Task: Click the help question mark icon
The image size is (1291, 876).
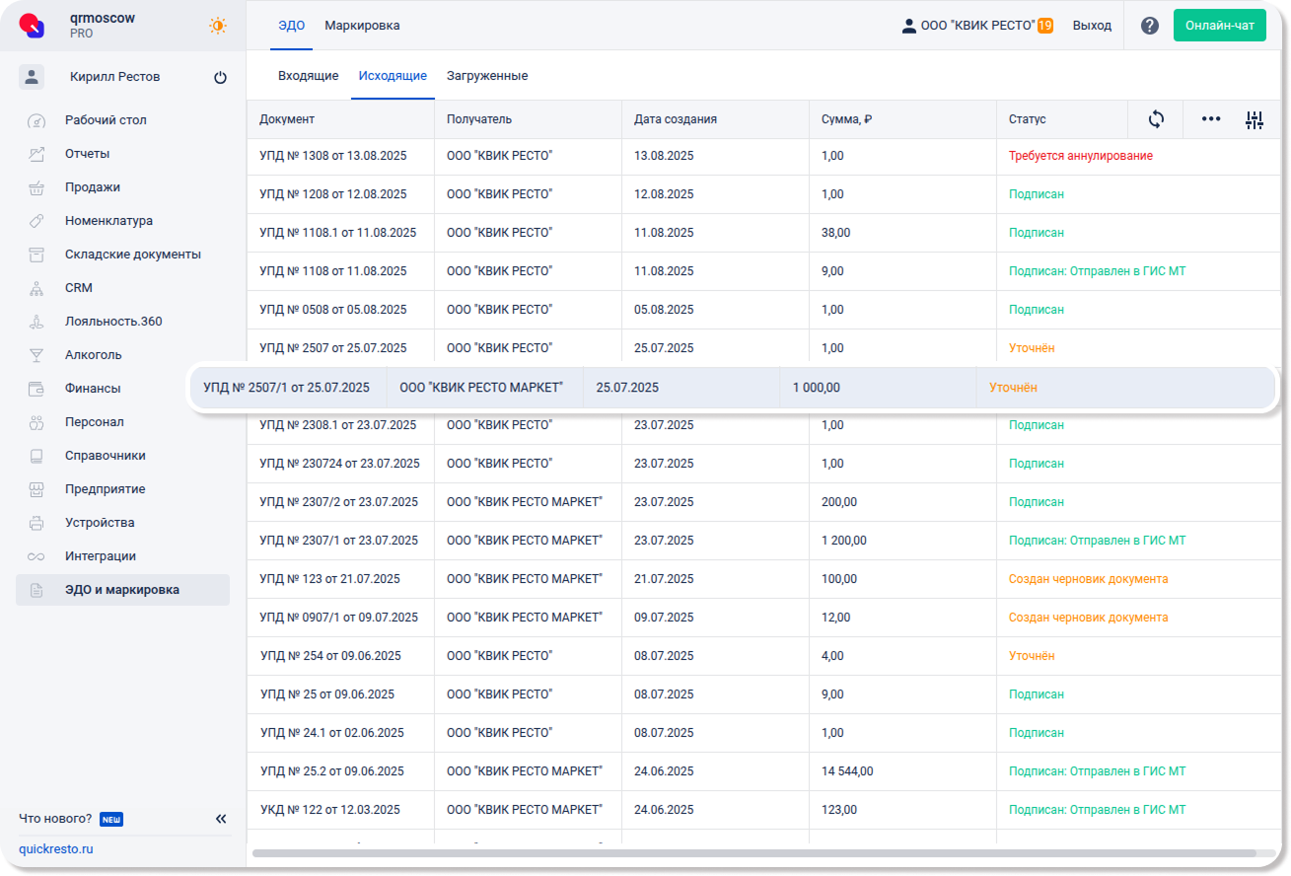Action: (x=1149, y=26)
